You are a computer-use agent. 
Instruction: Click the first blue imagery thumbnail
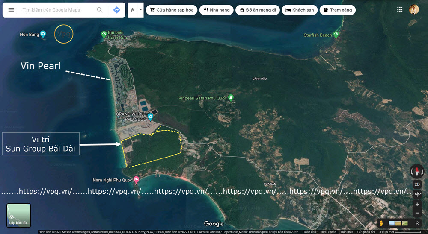pos(392,223)
